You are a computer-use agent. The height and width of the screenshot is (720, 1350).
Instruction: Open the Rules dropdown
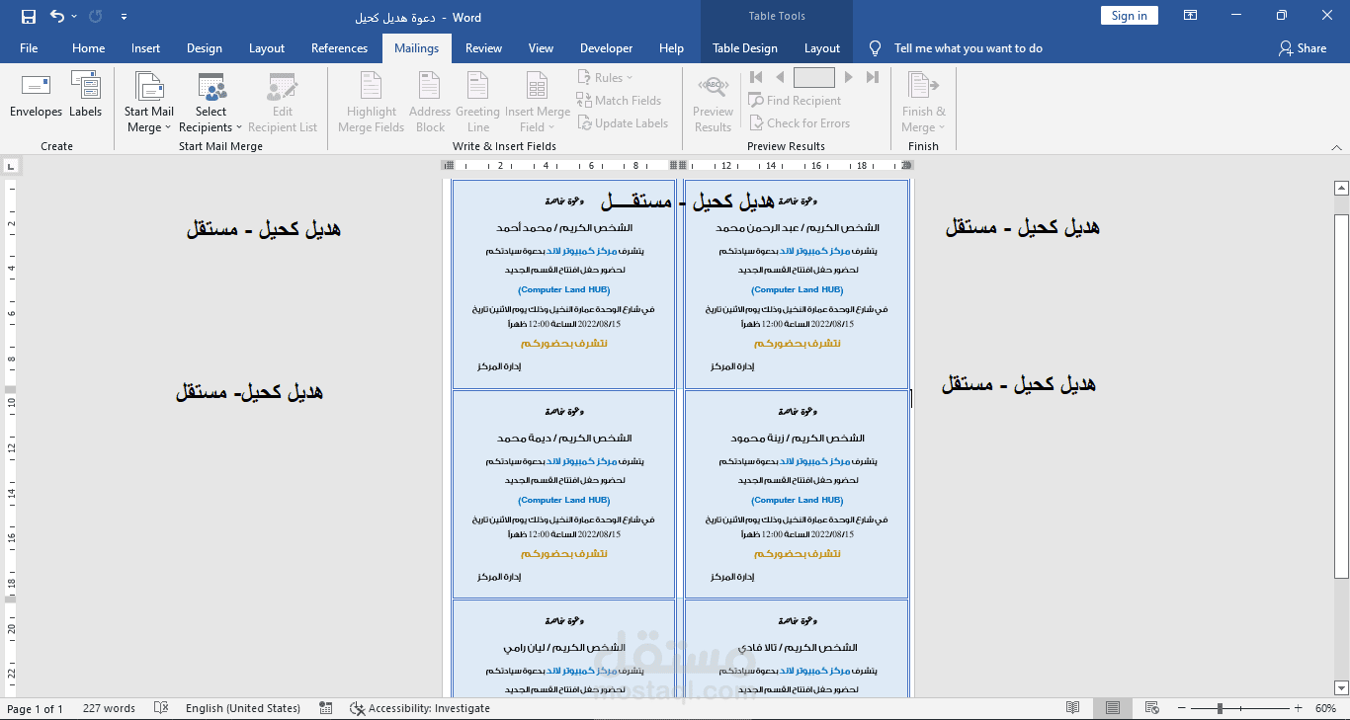coord(606,77)
